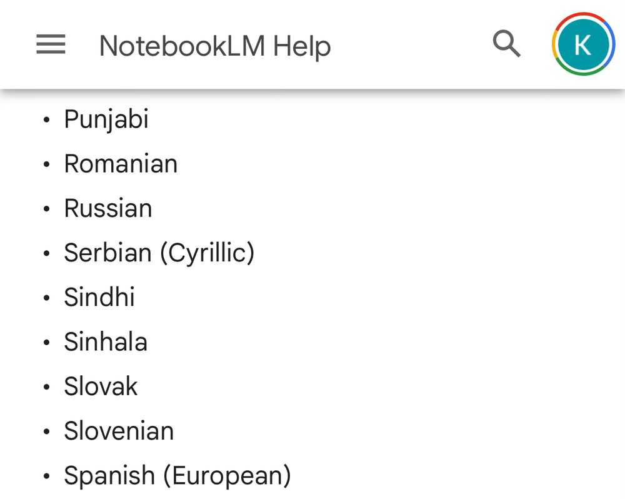Click the word (European) after Spanish
The height and width of the screenshot is (499, 625).
pyautogui.click(x=227, y=476)
